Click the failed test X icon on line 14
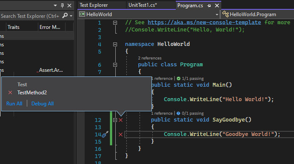Screen dimensions: 294x164 click(120, 134)
